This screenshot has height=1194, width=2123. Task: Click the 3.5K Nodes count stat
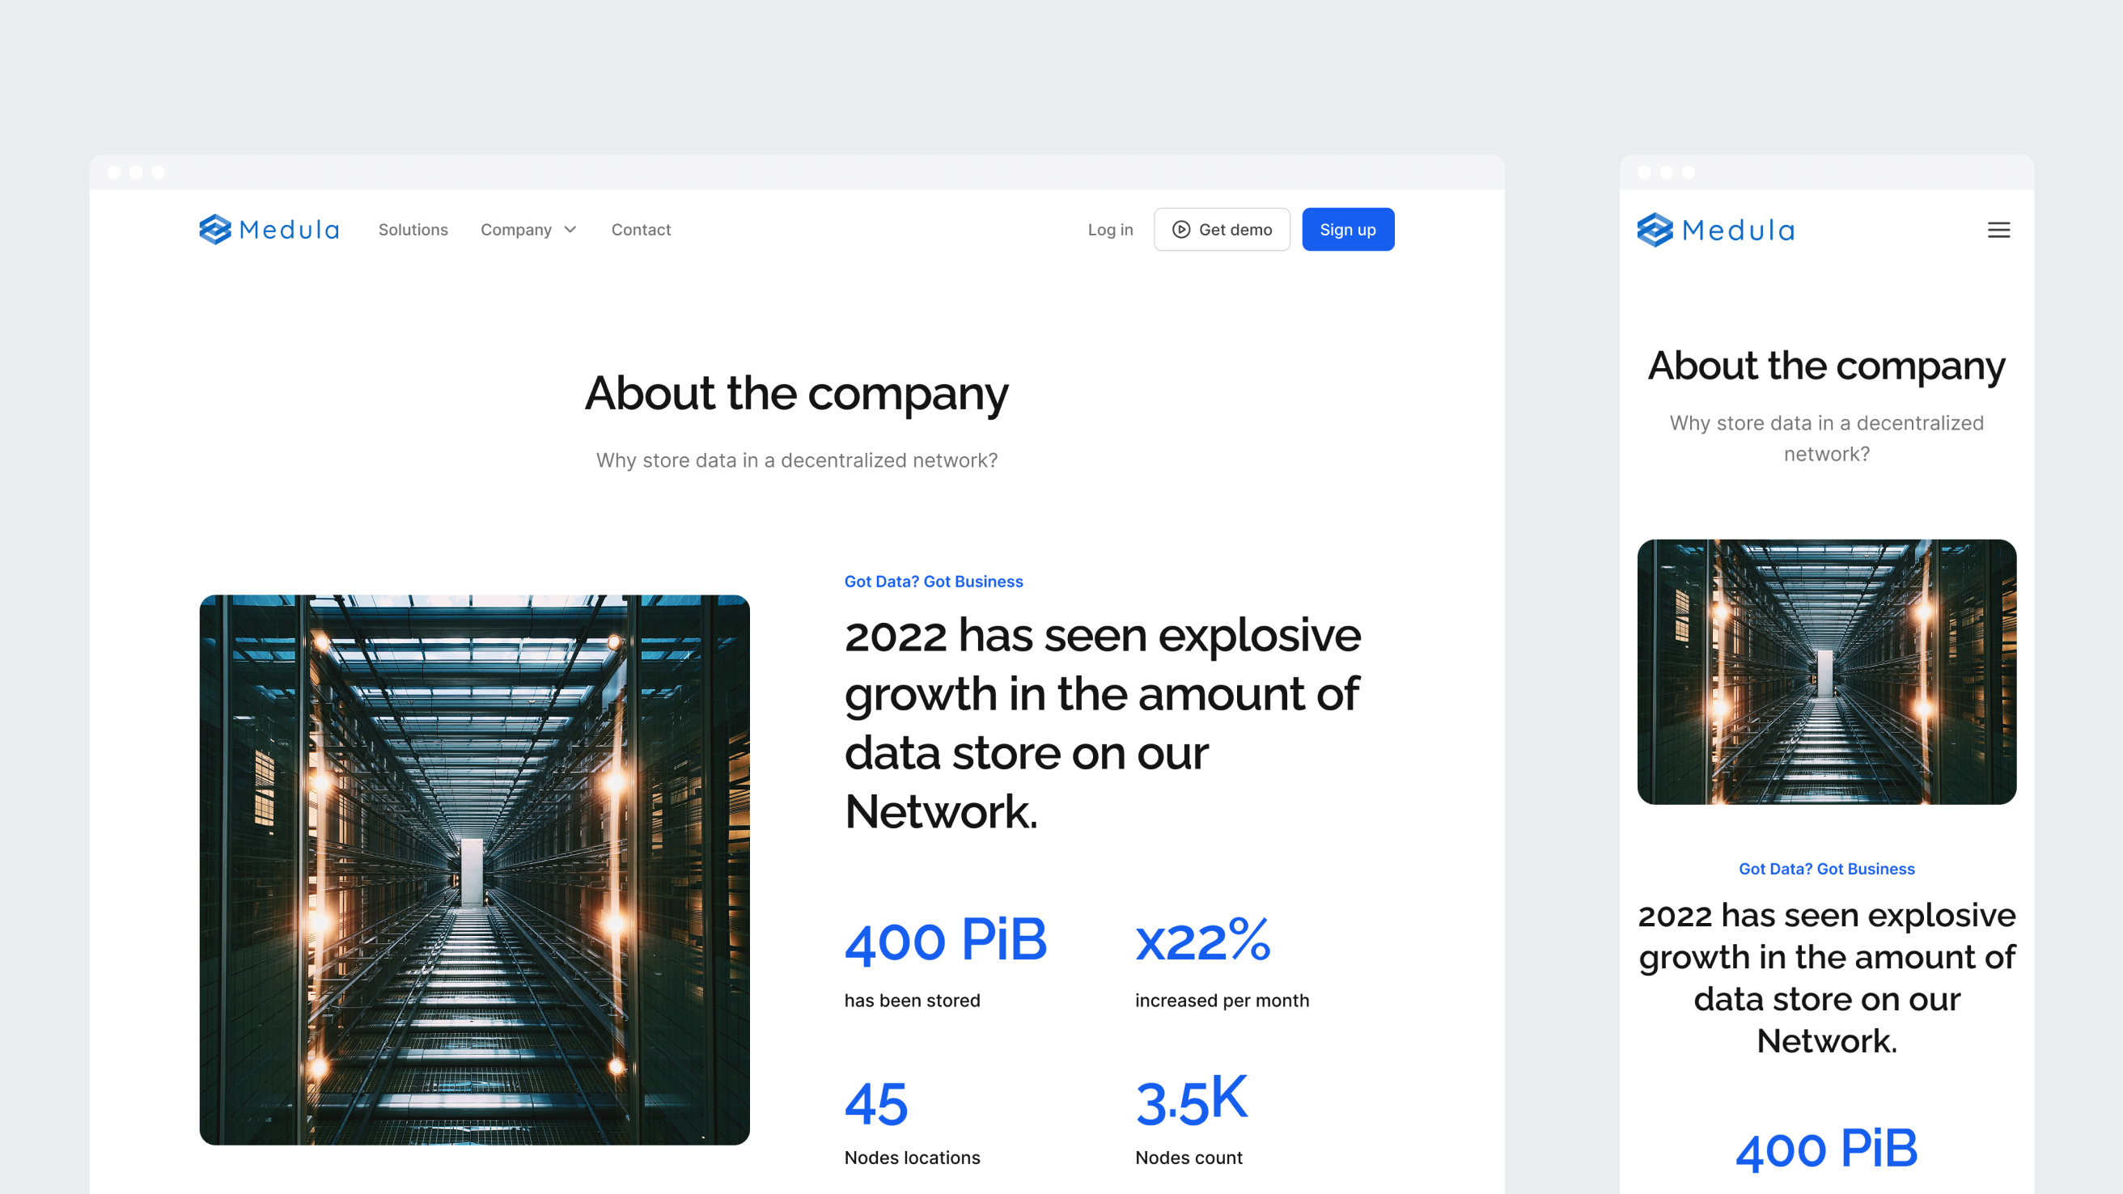click(1191, 1102)
